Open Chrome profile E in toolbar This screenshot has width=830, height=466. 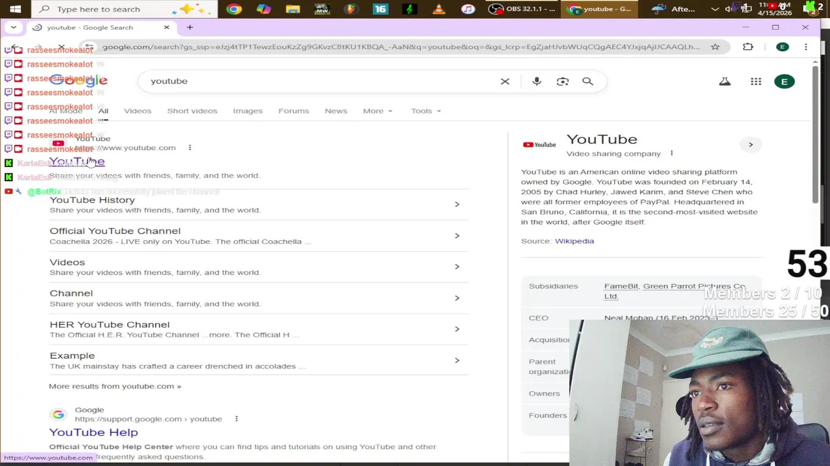[783, 47]
